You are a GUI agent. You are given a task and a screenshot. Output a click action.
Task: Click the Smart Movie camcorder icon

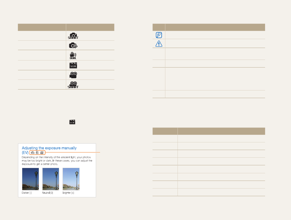coord(73,85)
